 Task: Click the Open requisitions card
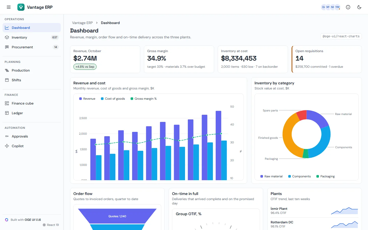pos(327,59)
